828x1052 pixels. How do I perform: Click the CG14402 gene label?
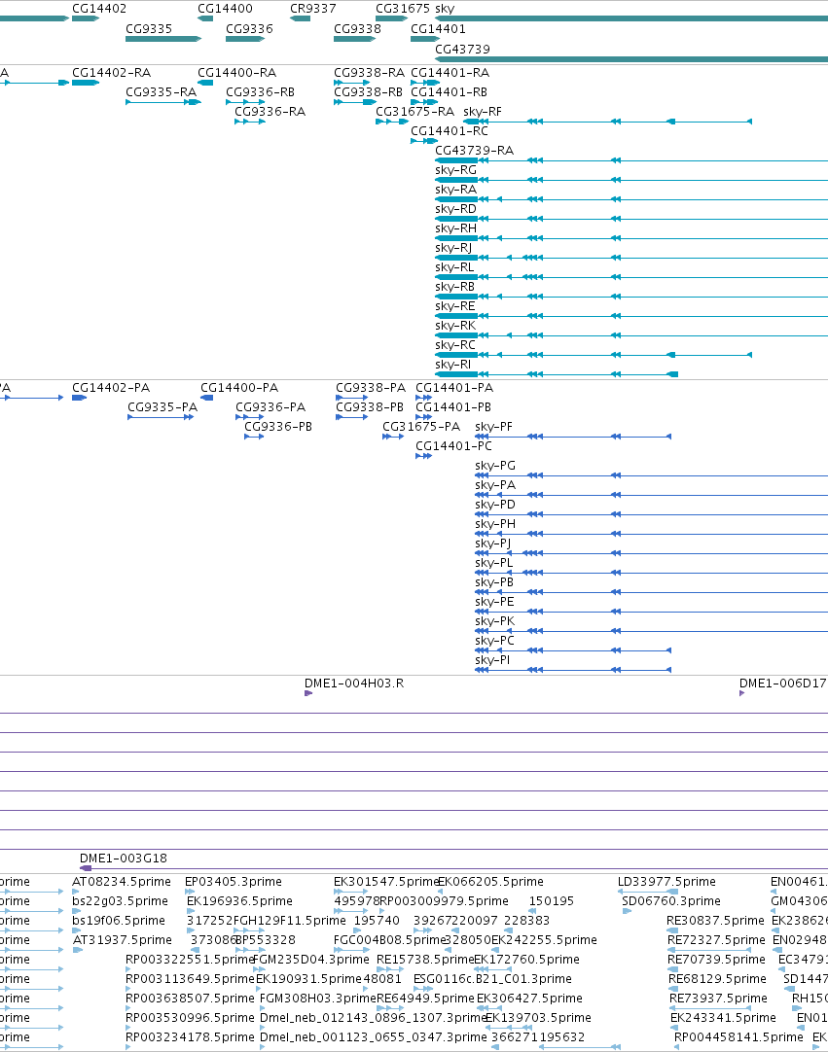(x=98, y=9)
